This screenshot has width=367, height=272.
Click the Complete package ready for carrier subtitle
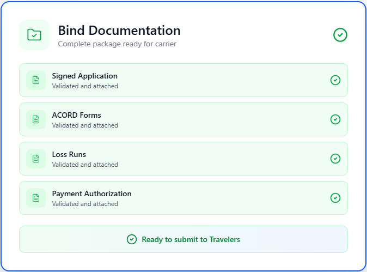[117, 44]
